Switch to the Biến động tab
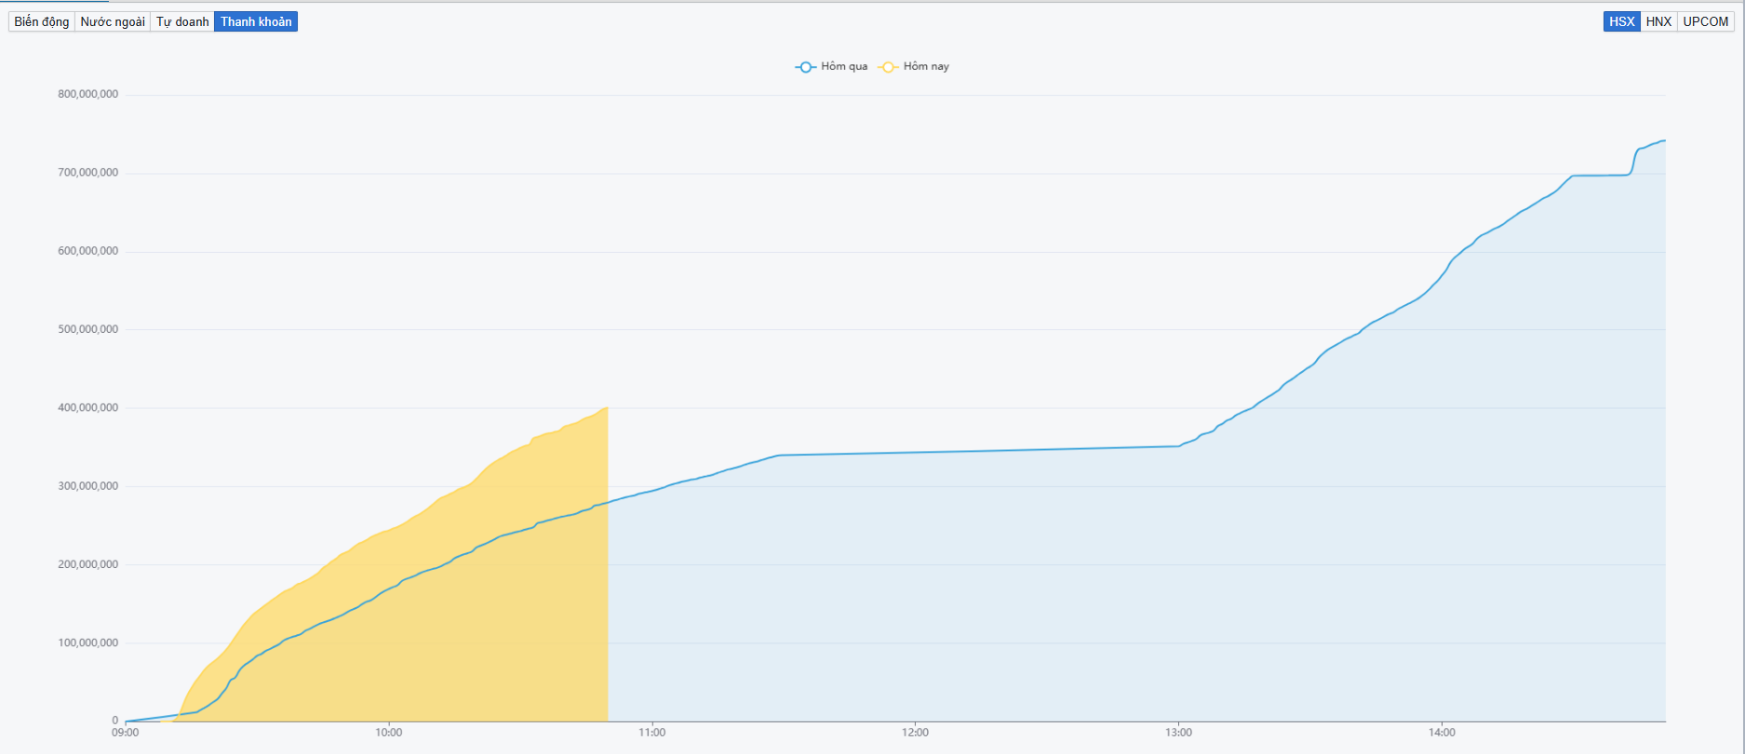 point(42,21)
